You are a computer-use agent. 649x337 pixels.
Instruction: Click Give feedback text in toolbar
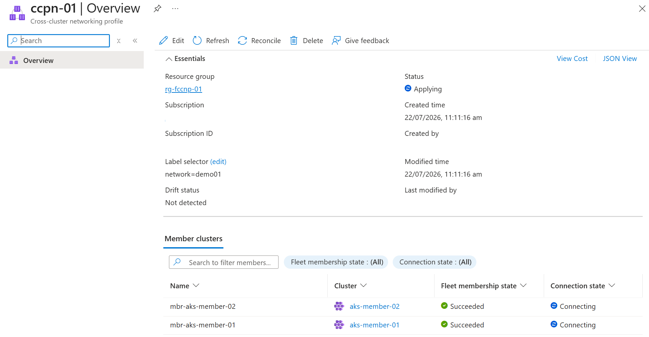point(367,41)
